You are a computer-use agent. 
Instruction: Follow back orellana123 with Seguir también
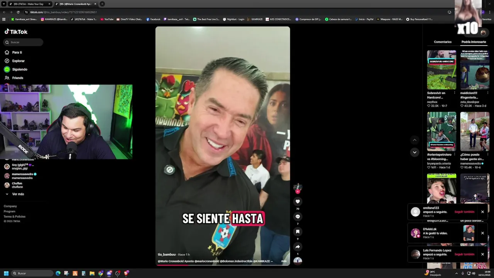tap(464, 212)
